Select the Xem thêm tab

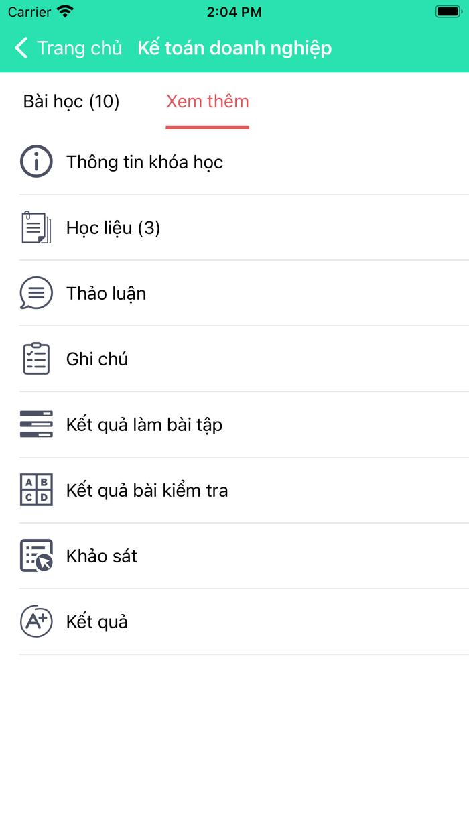(x=208, y=101)
